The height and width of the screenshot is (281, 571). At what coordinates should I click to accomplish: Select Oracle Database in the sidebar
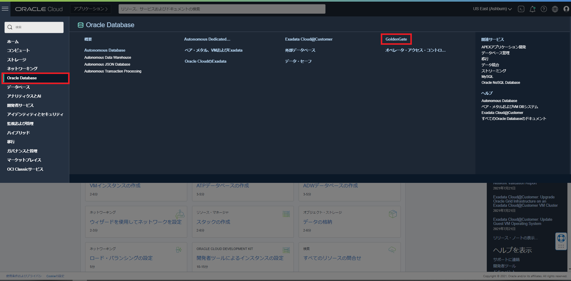[22, 78]
